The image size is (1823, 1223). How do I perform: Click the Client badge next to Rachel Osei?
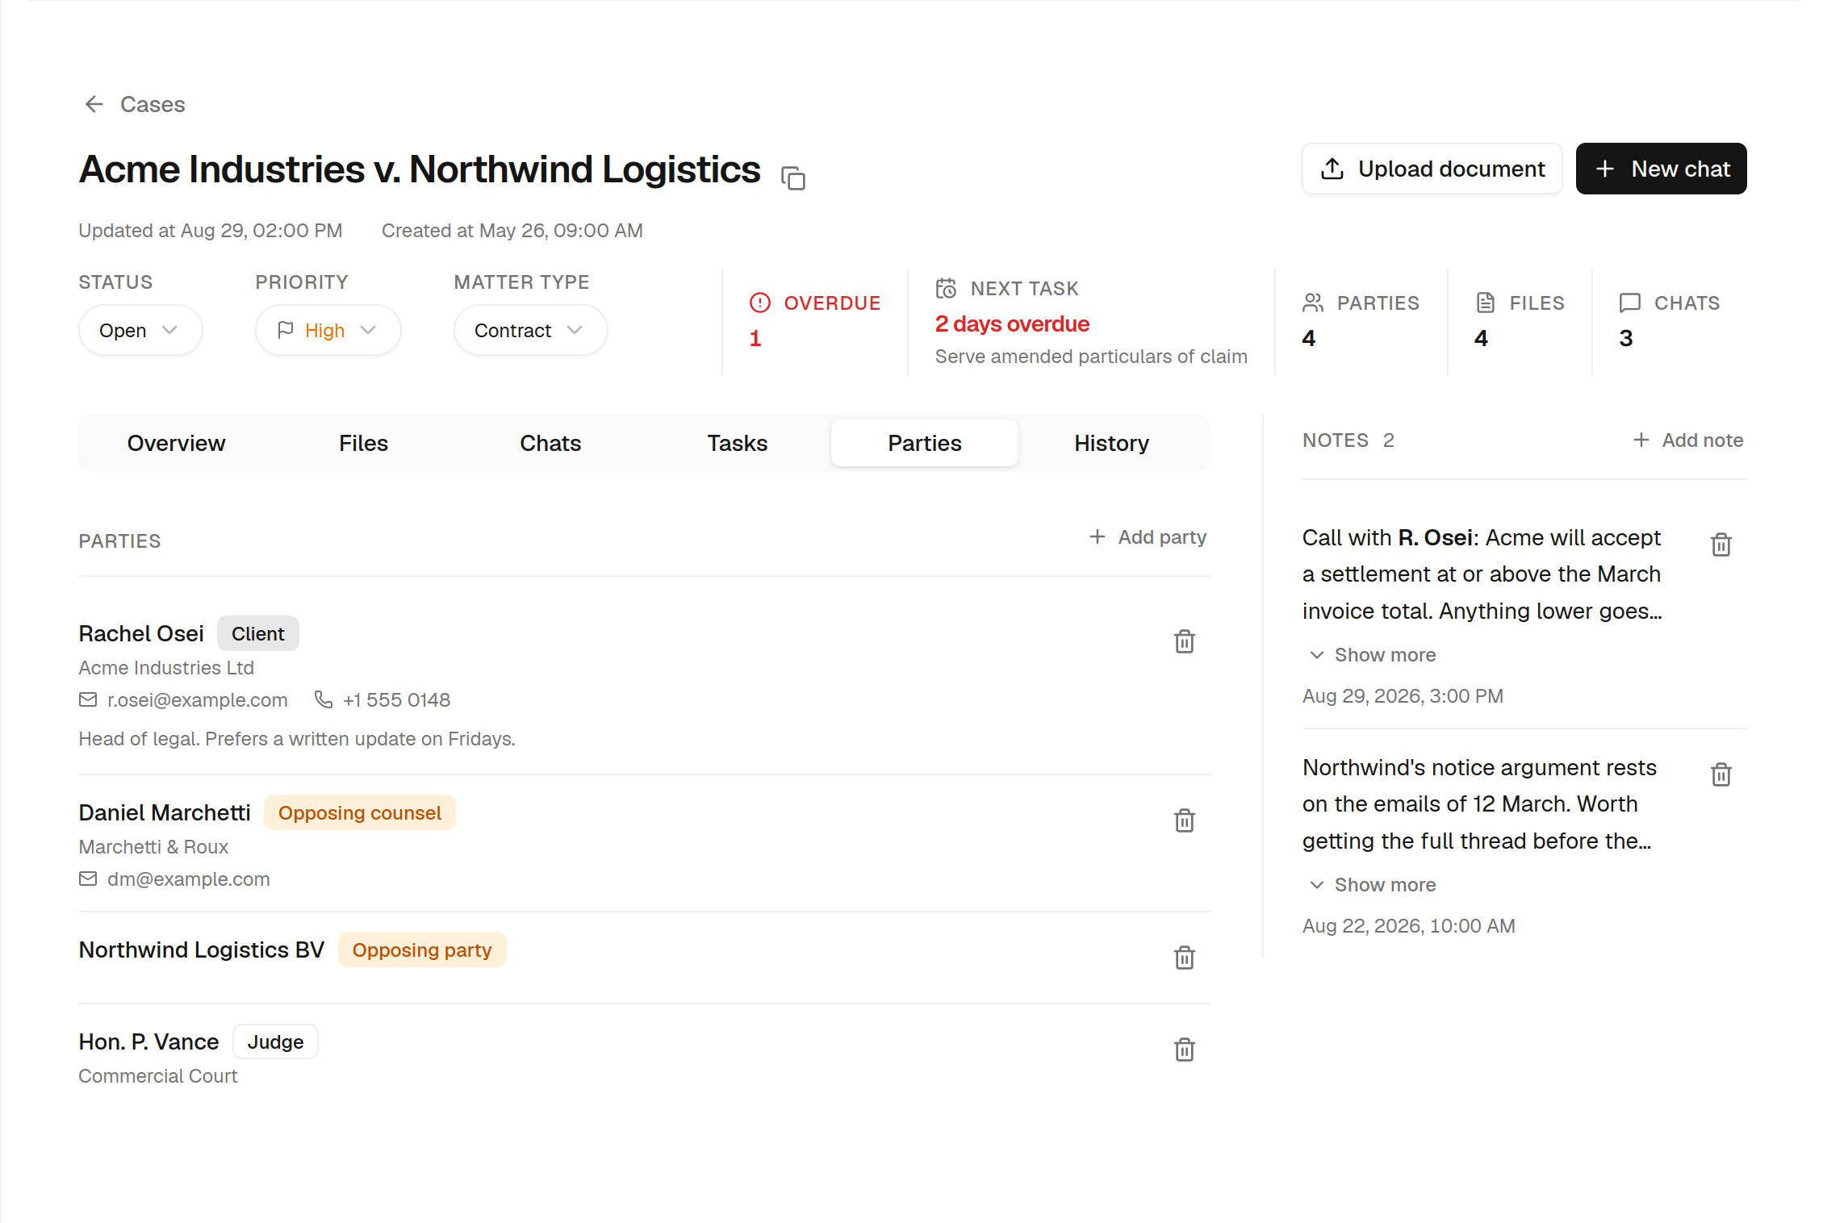click(x=257, y=633)
